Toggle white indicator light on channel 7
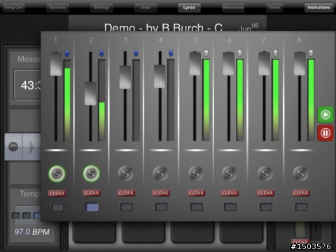 tap(275, 53)
